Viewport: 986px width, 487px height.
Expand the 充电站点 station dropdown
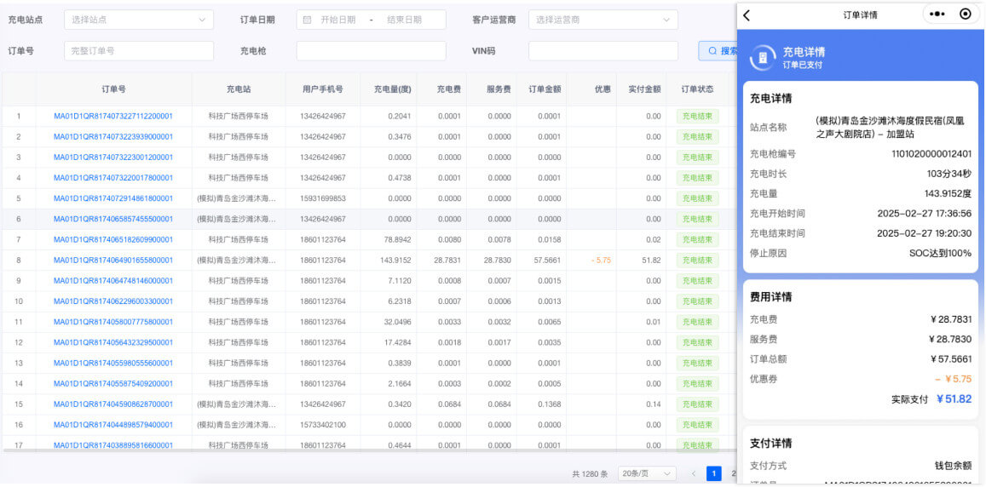pyautogui.click(x=138, y=20)
